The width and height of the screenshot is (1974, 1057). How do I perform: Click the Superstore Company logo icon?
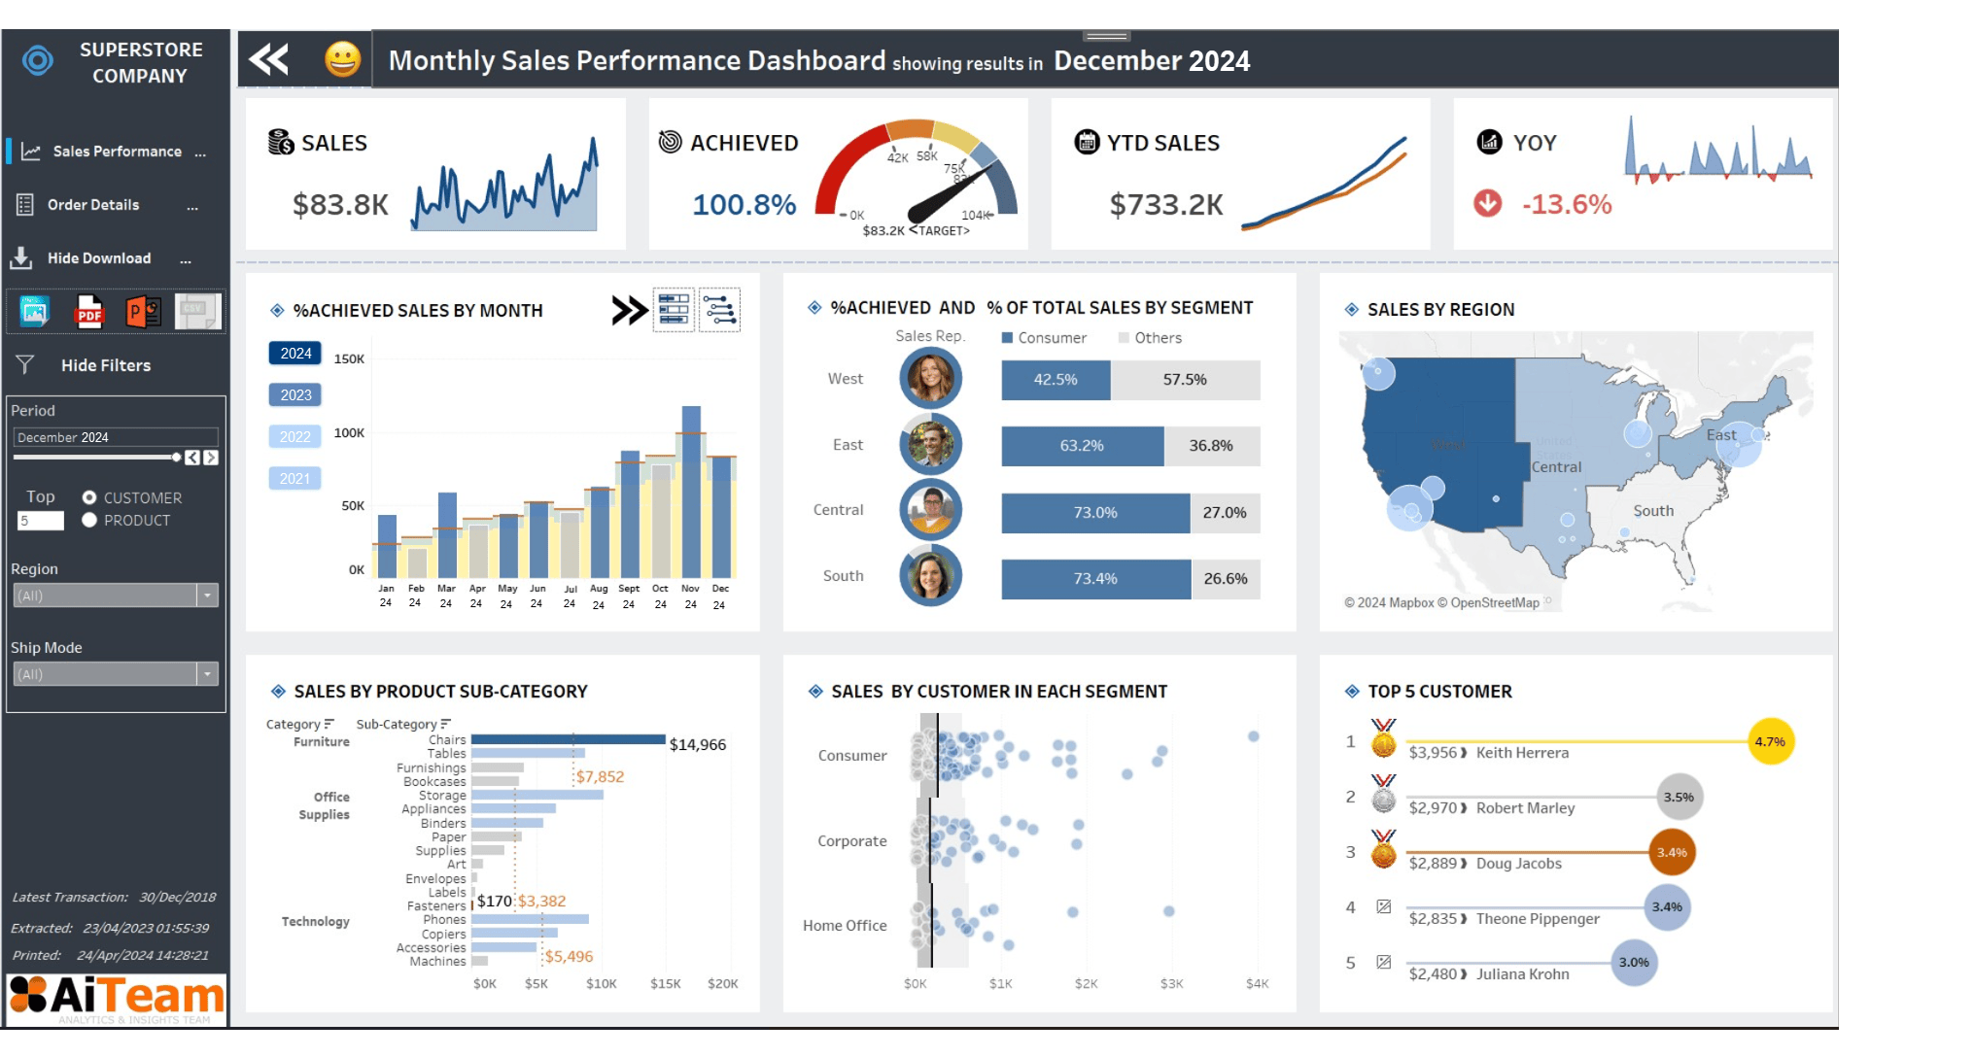(x=38, y=61)
